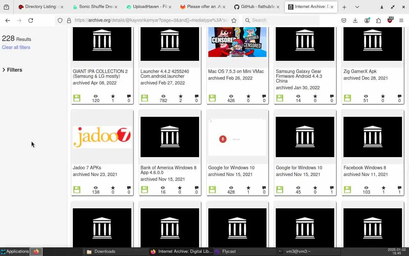Open the Firefox view icon at tab bar start
Screen dimensions: 409x256
point(6,7)
